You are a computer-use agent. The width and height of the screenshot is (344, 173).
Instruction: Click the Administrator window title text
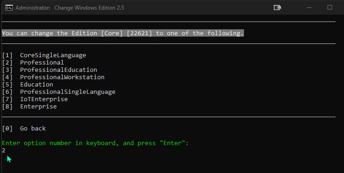point(70,8)
